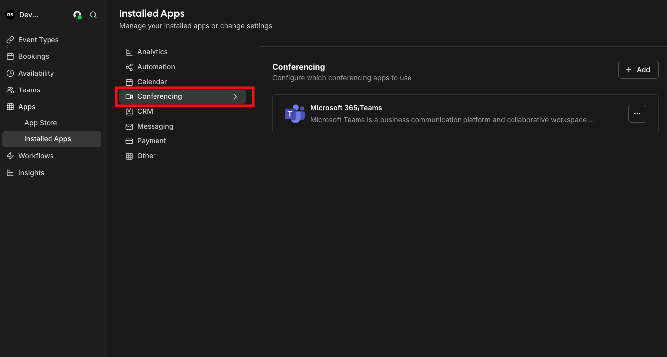
Task: Select the Automation category
Action: pyautogui.click(x=155, y=67)
